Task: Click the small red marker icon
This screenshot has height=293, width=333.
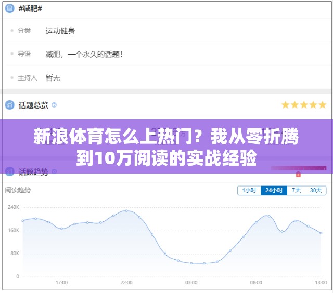Action: tap(298, 174)
